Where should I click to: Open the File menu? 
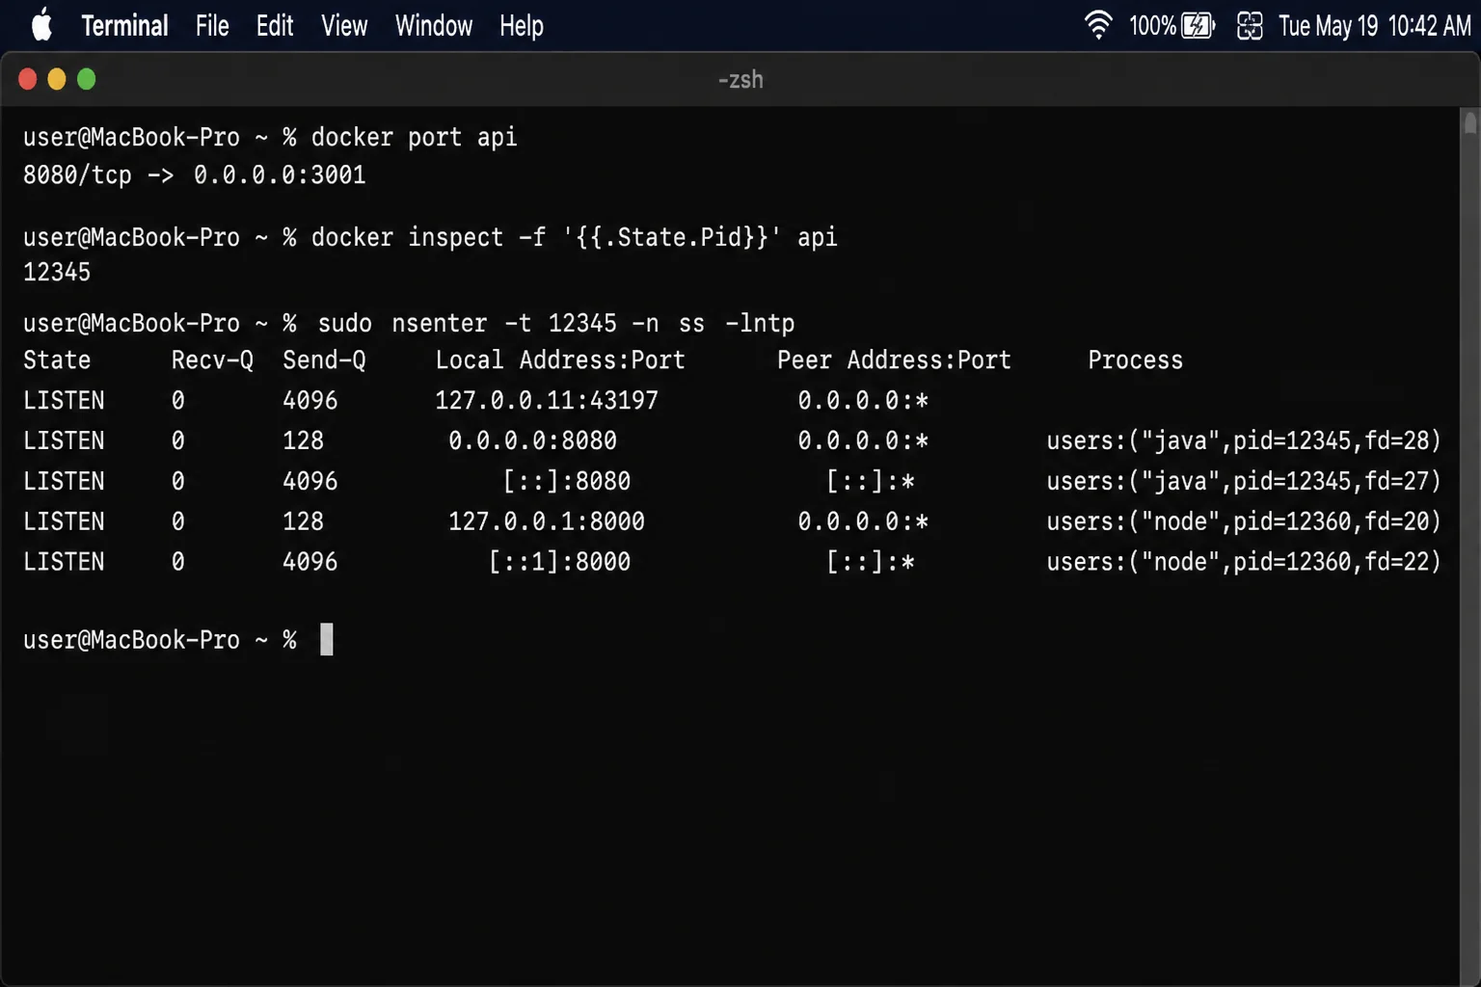[x=212, y=26]
